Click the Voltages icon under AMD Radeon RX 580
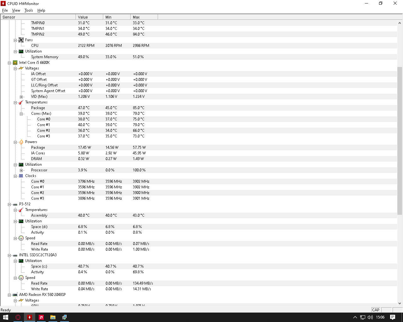 click(x=21, y=300)
